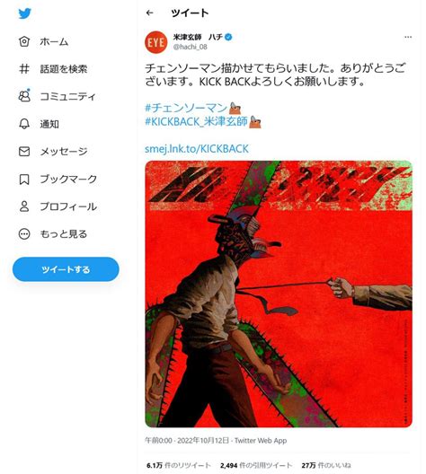View the 27万 likes list

point(326,465)
